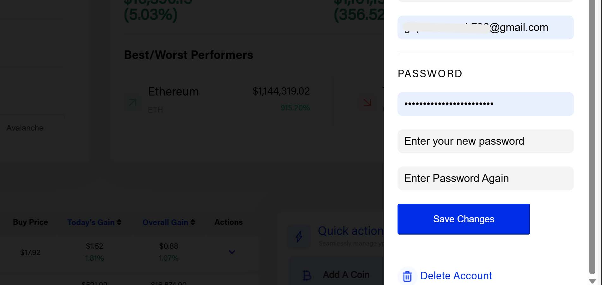Select the Avalanche item in the sidebar
This screenshot has width=602, height=285.
pos(25,128)
